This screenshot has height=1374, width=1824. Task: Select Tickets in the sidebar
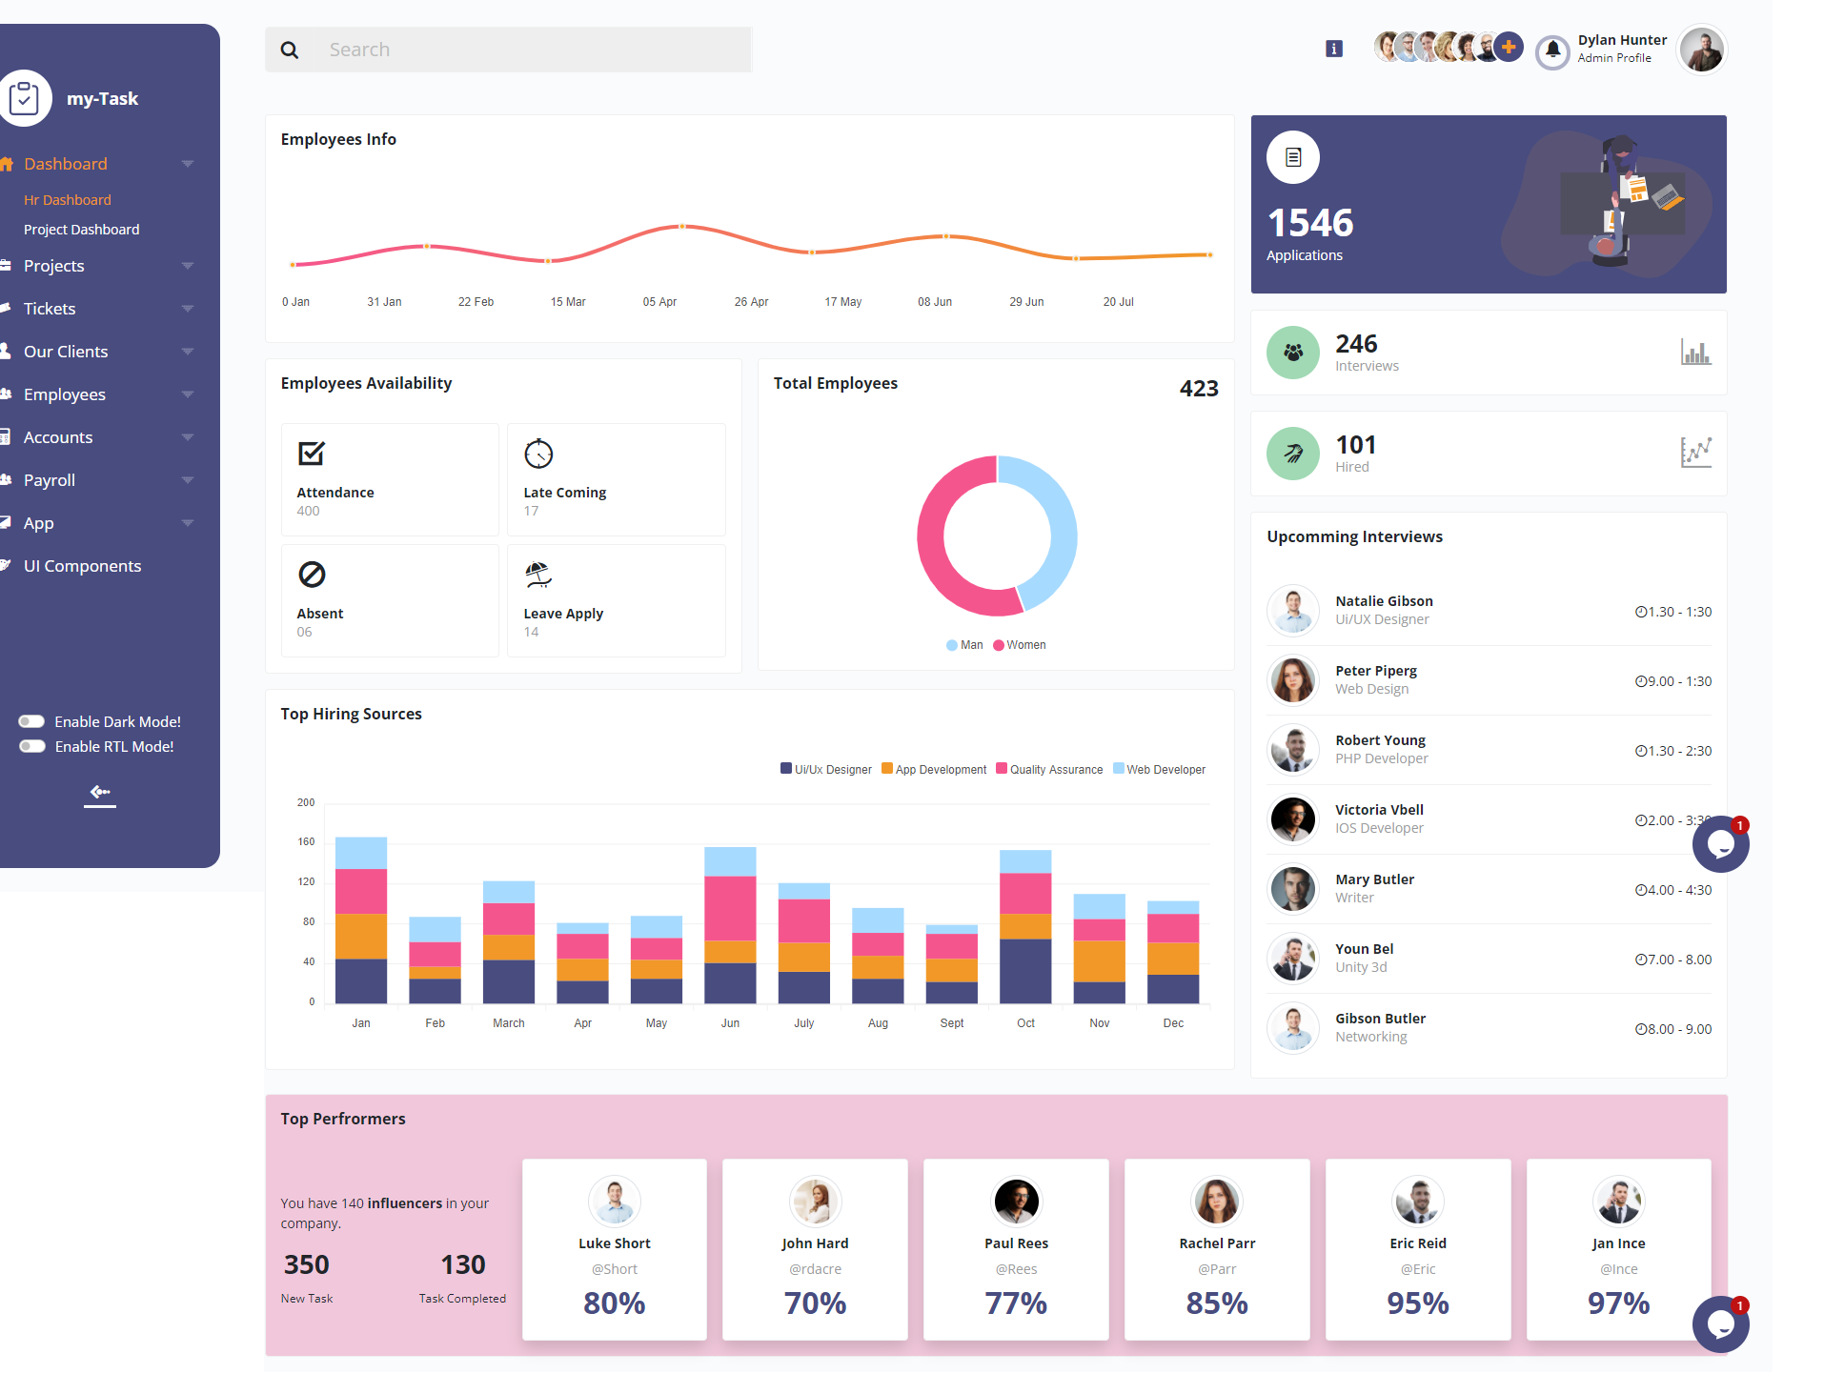50,309
